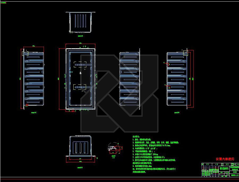The width and height of the screenshot is (239, 182).
Task: Click the green caption below the top end view
Action: tap(80, 36)
